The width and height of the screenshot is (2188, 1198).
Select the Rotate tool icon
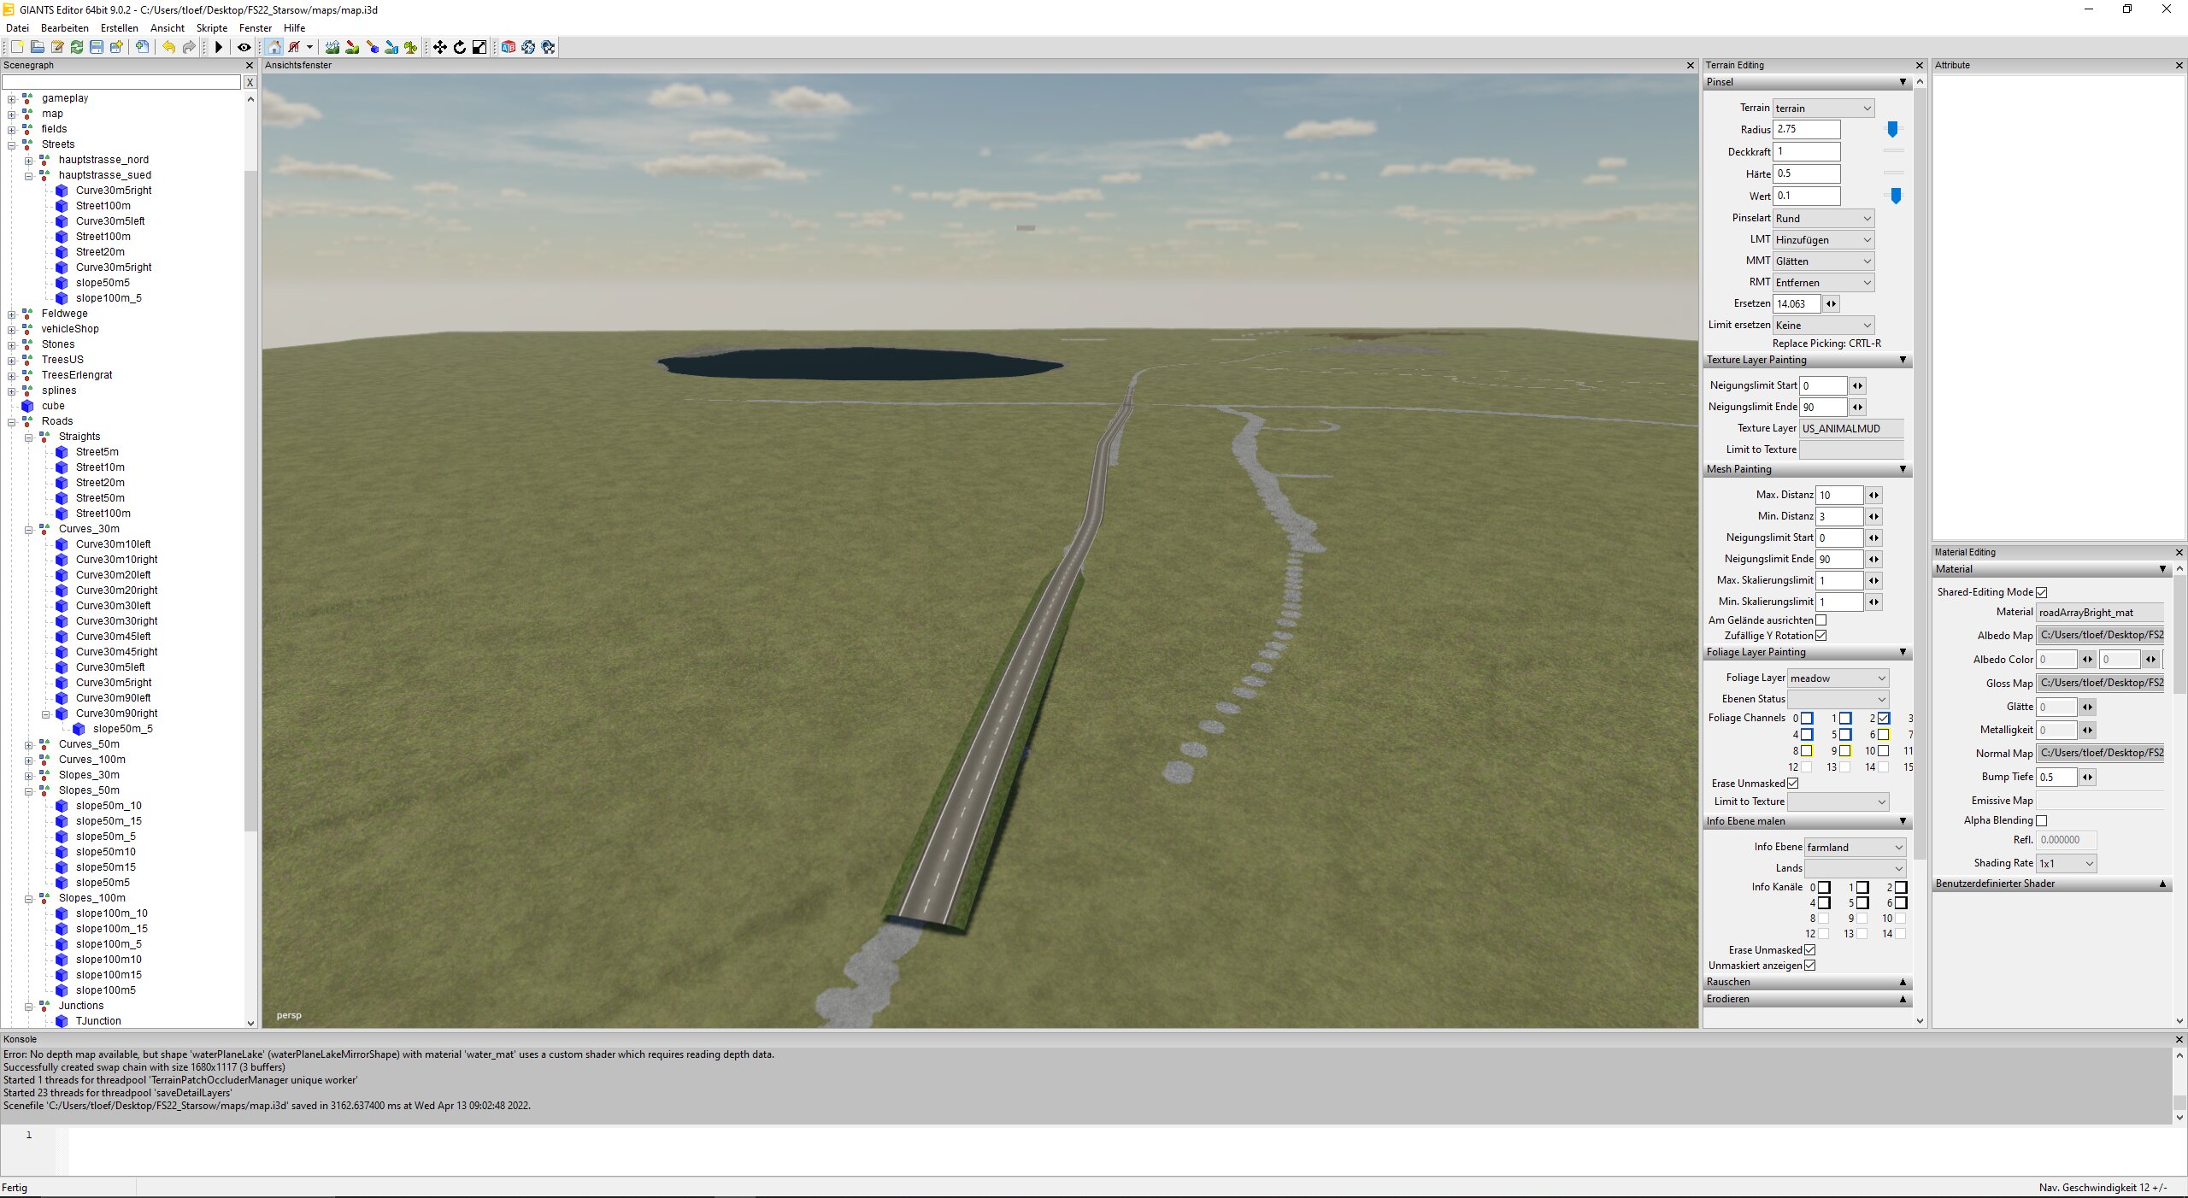pyautogui.click(x=460, y=47)
